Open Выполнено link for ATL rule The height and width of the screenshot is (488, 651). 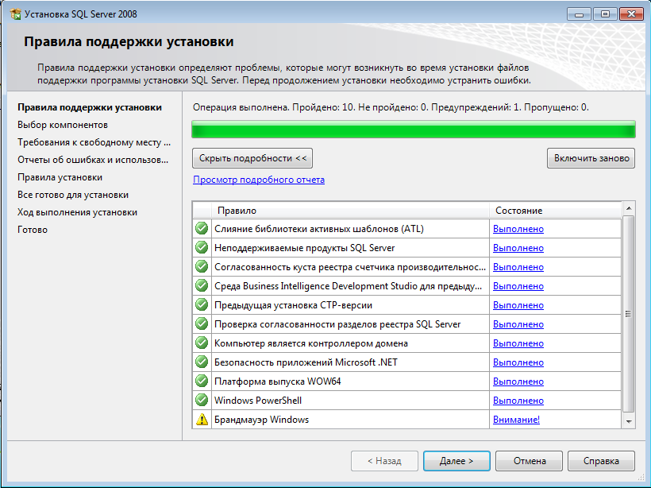point(518,229)
